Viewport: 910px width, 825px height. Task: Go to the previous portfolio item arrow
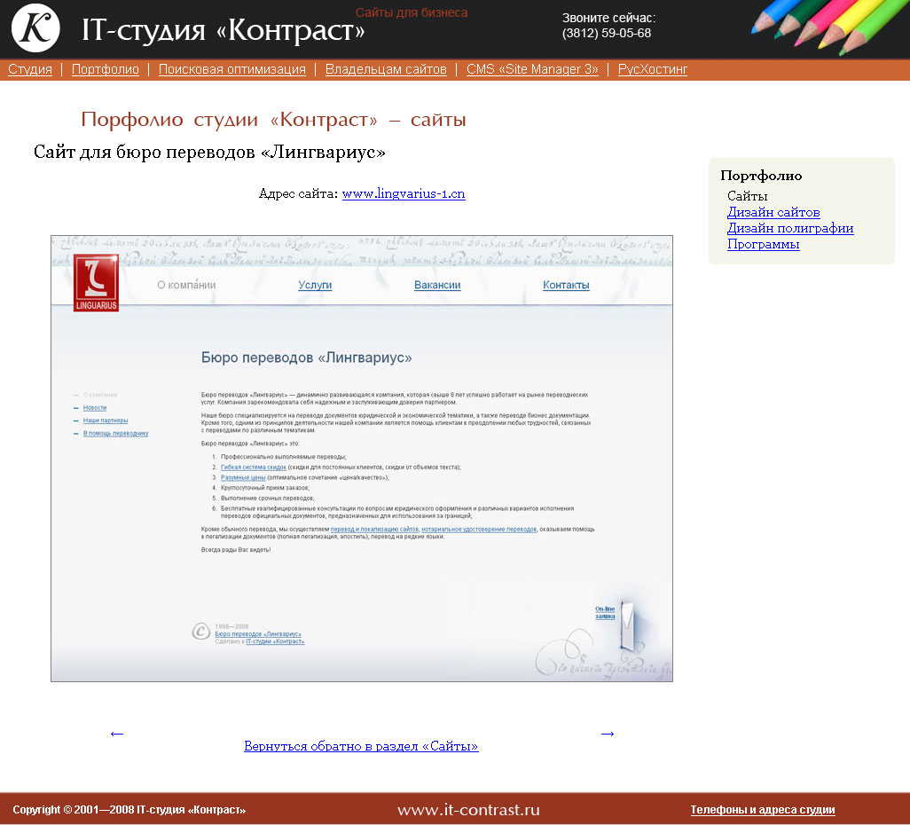(117, 734)
